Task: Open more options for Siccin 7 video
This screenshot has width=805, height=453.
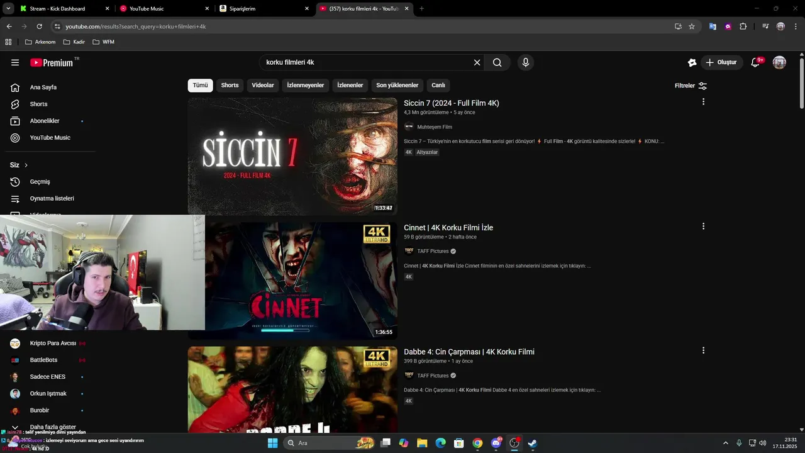Action: click(x=703, y=102)
